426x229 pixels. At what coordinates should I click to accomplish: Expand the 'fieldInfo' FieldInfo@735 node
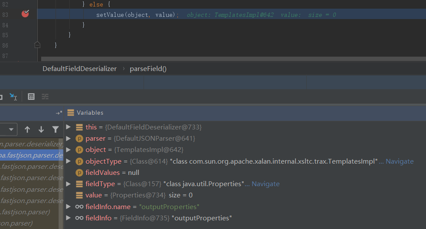pos(68,218)
